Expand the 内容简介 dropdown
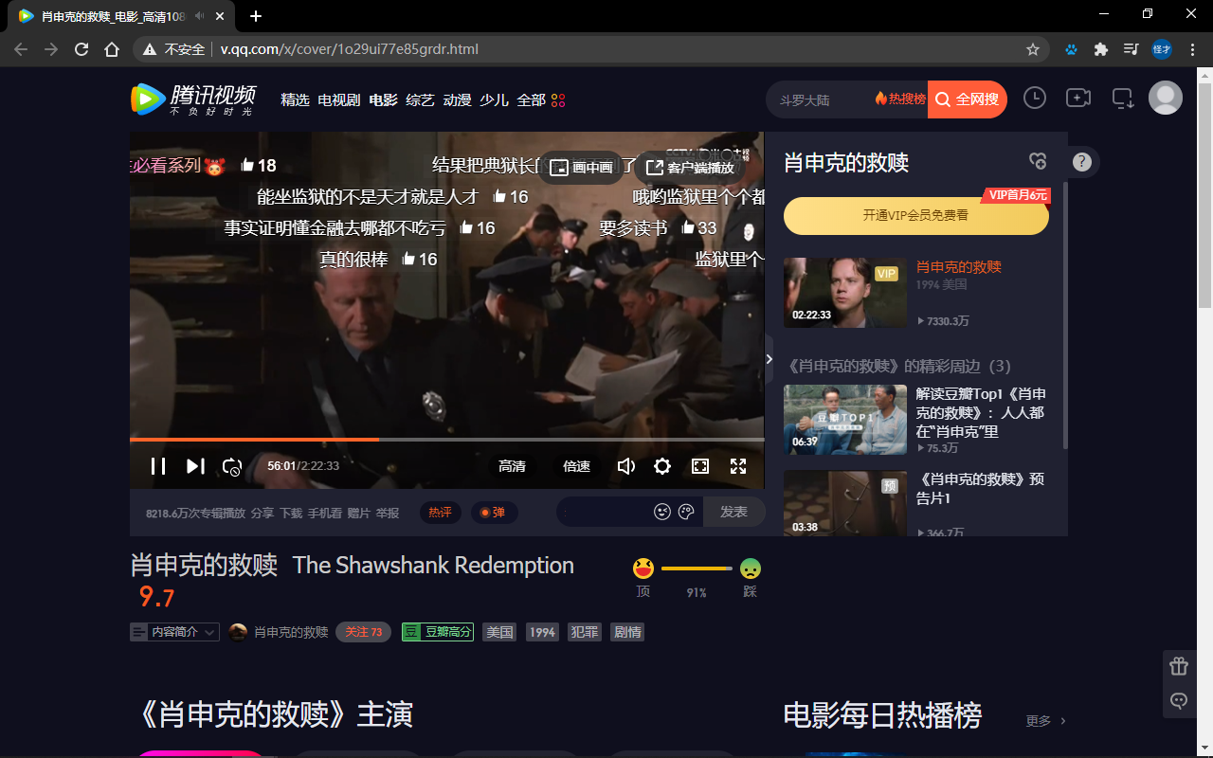The width and height of the screenshot is (1213, 758). (174, 632)
